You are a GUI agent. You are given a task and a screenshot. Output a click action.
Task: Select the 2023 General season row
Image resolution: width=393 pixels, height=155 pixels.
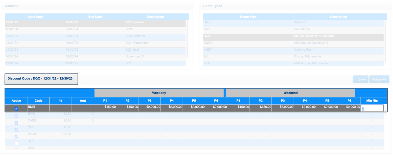(95, 22)
